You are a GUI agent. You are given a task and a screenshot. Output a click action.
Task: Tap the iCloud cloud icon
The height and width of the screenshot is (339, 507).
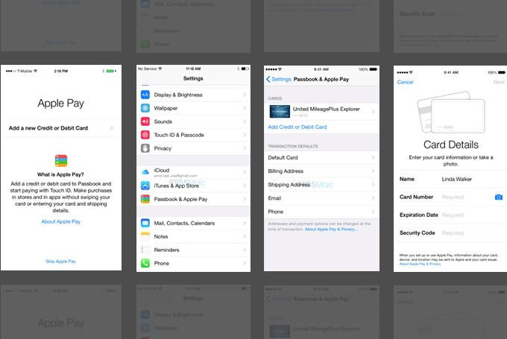[x=145, y=172]
